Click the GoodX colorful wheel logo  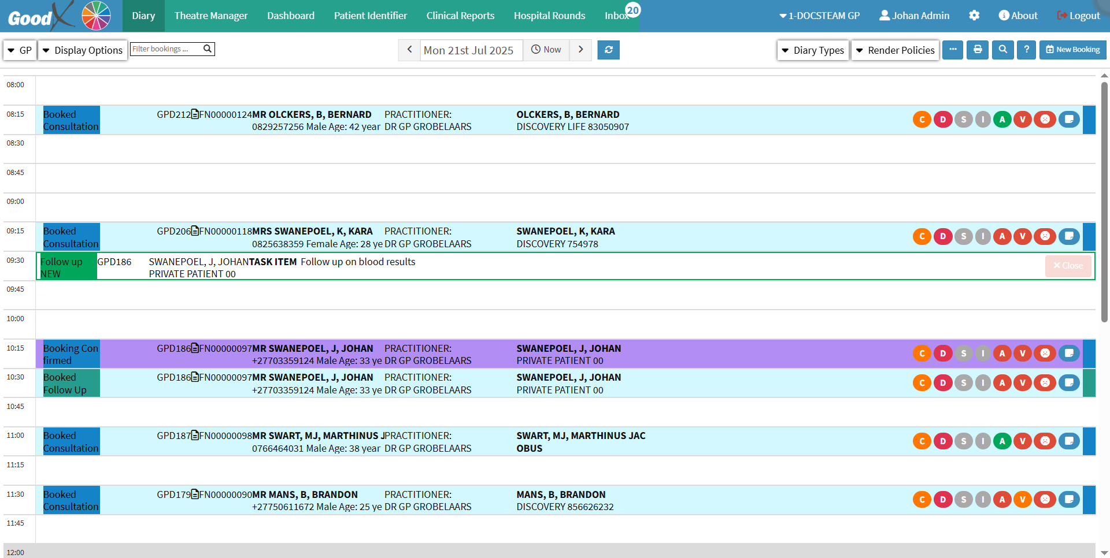pyautogui.click(x=96, y=16)
